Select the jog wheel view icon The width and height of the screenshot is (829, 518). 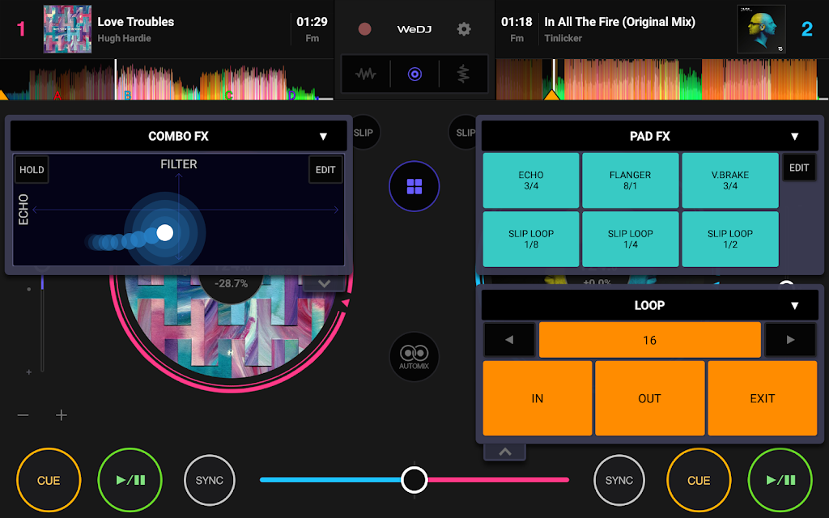tap(414, 74)
